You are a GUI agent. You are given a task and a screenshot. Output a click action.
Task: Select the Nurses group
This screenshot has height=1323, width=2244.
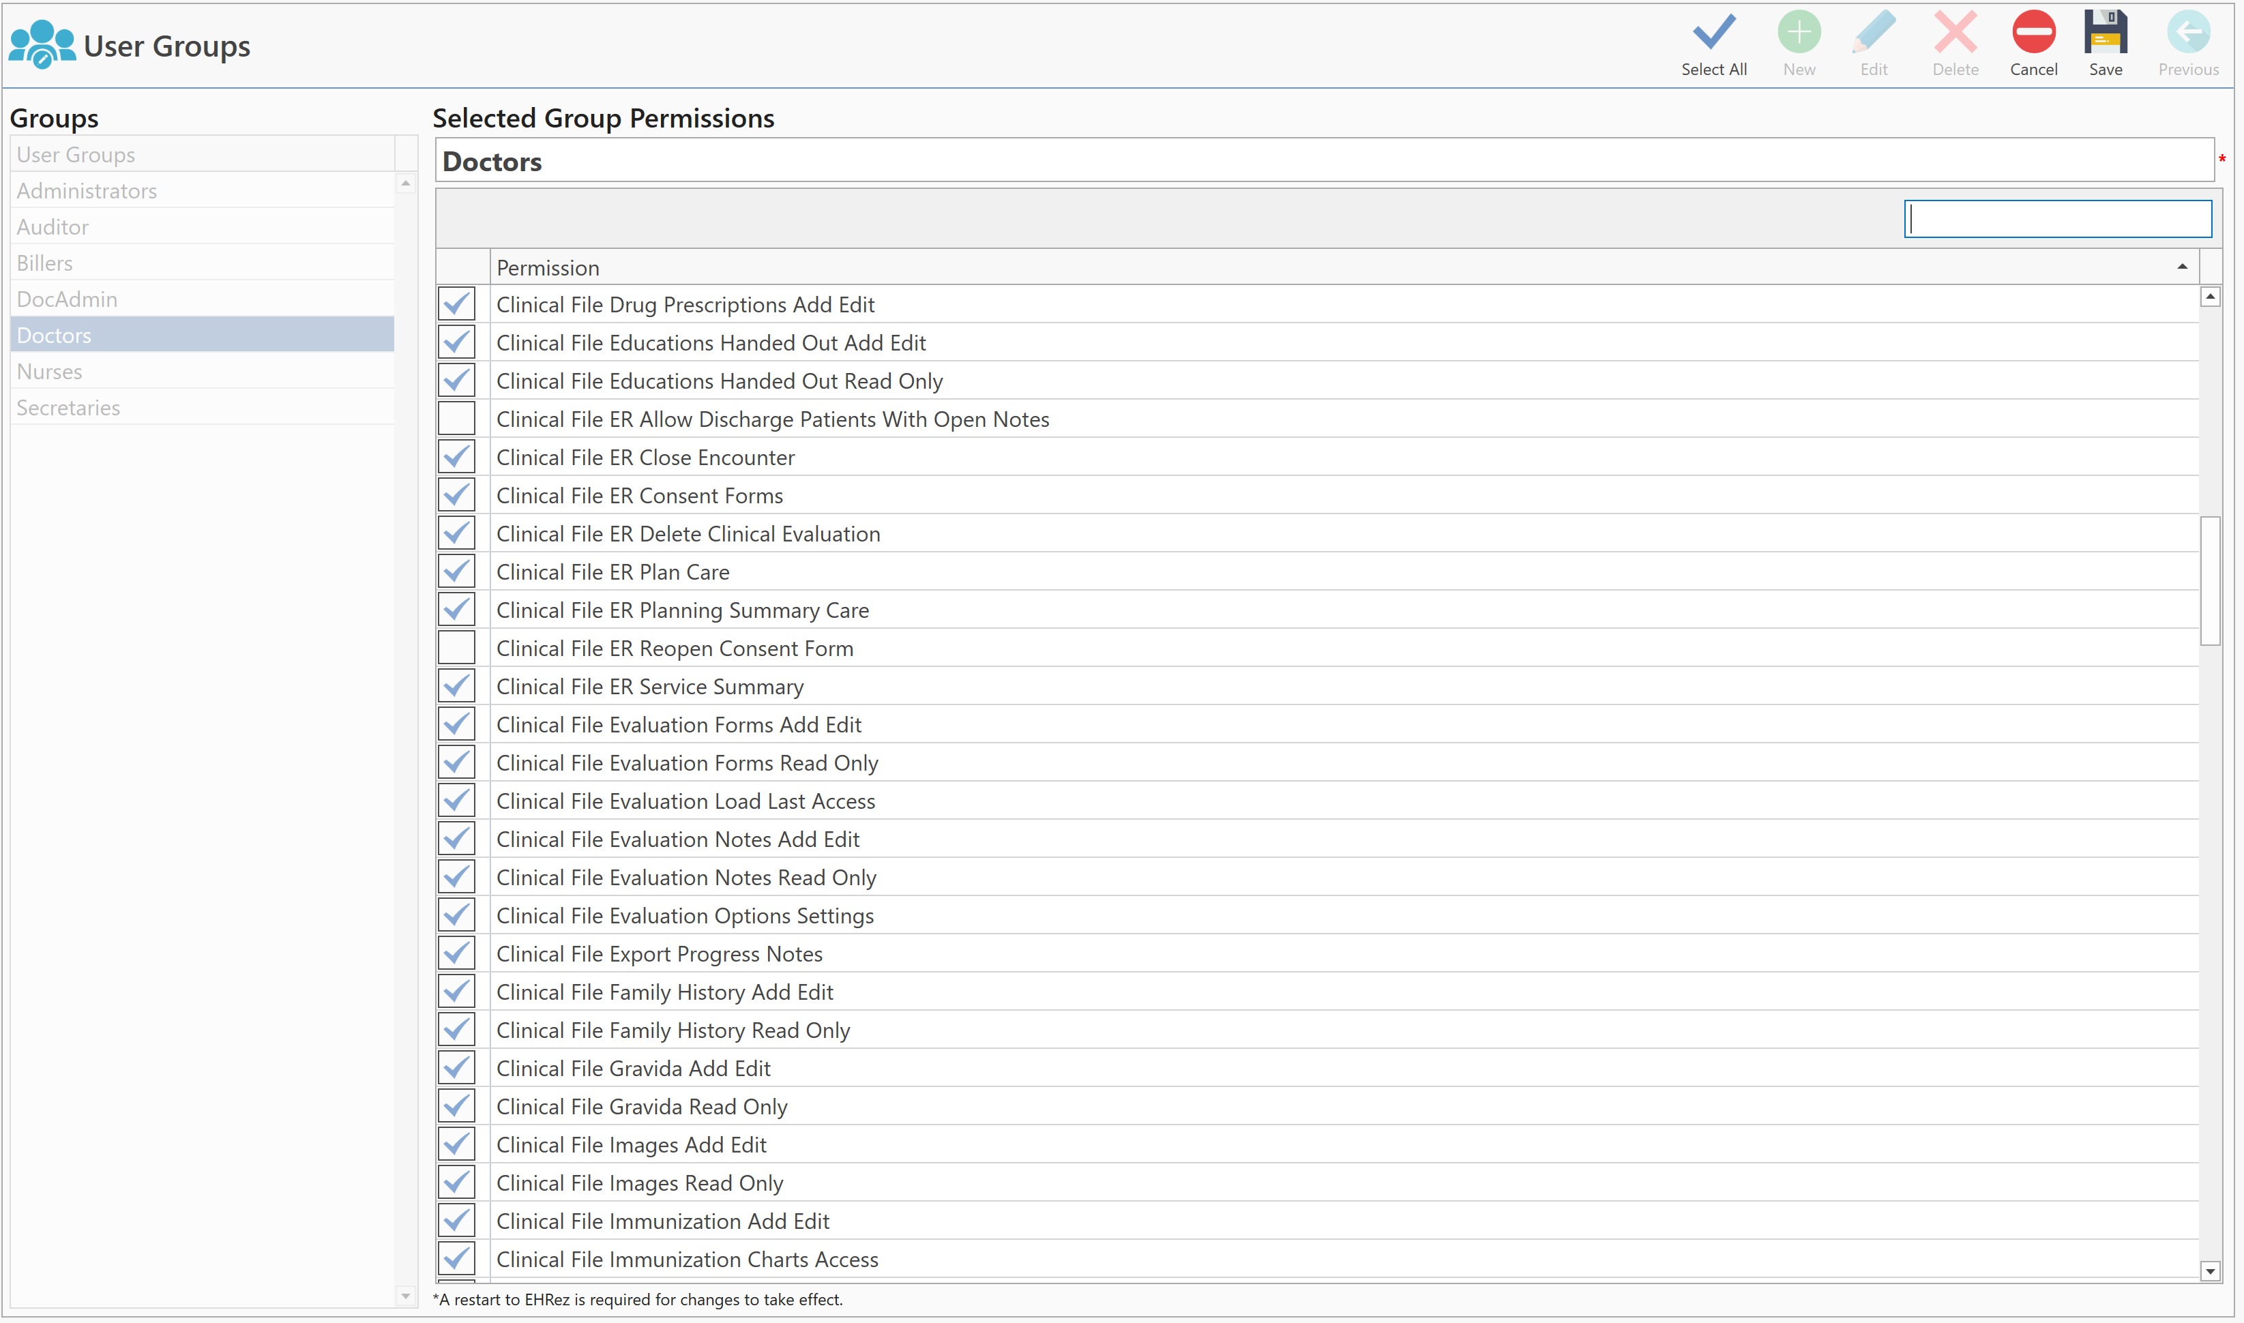tap(49, 372)
